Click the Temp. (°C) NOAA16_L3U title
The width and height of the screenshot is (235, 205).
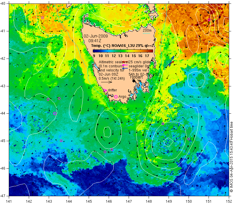122,46
